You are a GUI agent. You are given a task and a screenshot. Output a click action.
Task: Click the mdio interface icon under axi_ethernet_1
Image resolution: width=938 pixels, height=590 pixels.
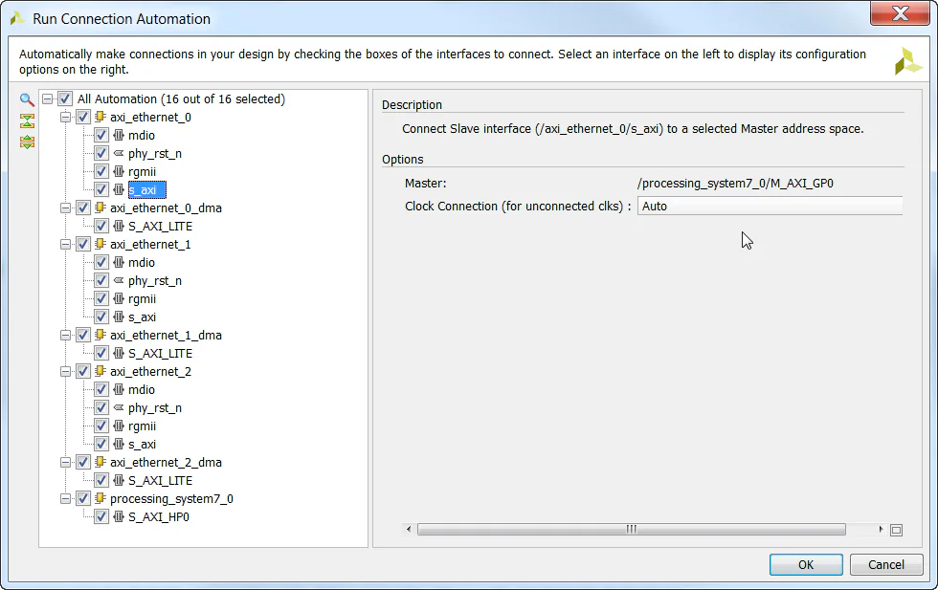coord(117,262)
